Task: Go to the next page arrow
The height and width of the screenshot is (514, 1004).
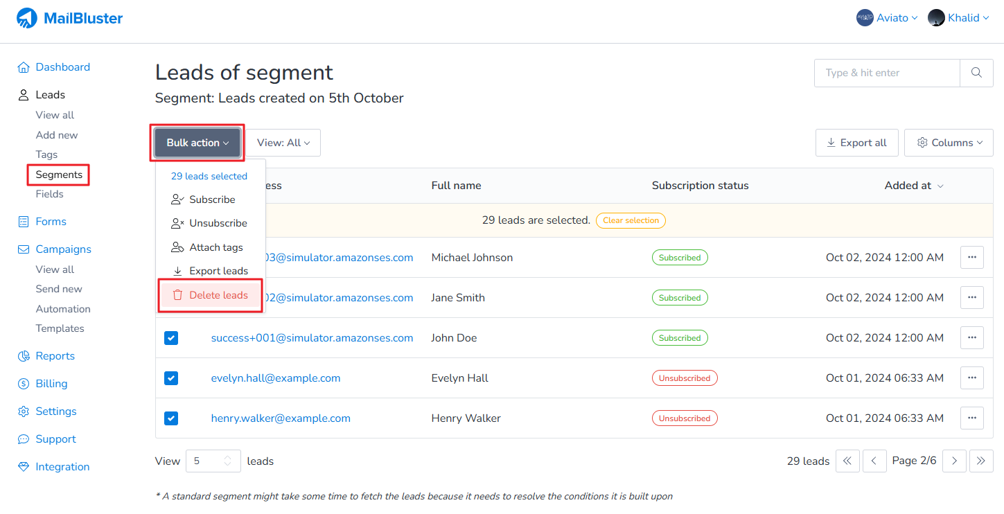Action: coord(954,461)
